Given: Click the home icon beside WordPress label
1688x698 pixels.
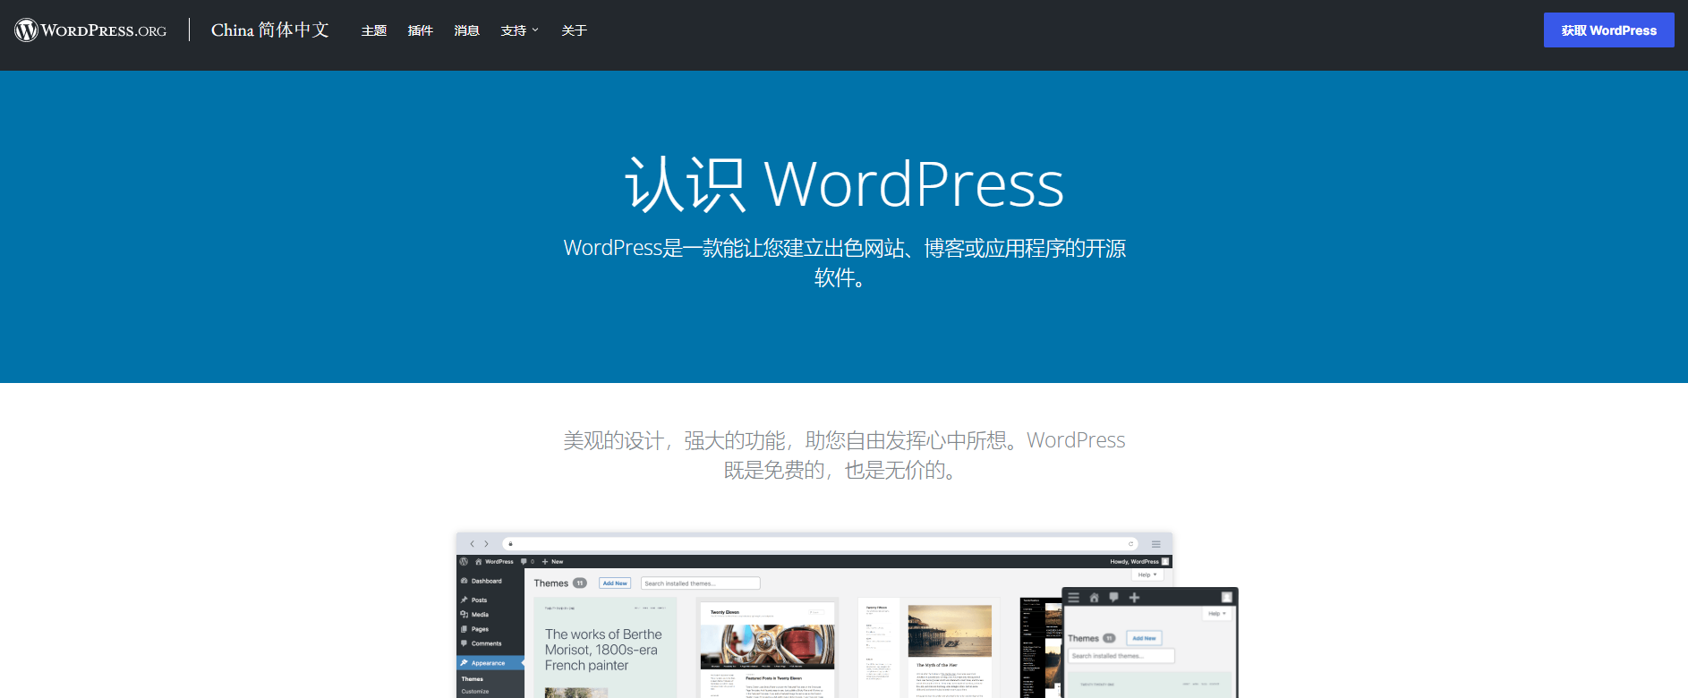Looking at the screenshot, I should [479, 562].
